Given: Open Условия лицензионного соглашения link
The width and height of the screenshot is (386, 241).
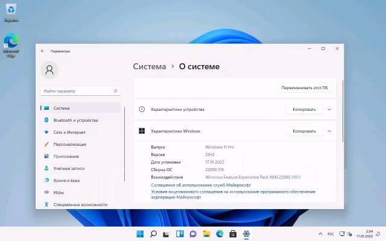Looking at the screenshot, I should (x=233, y=194).
